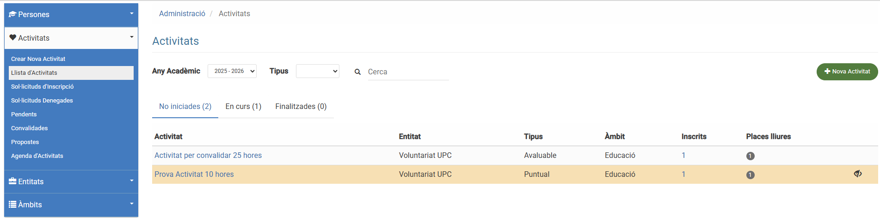Open the Tipus filter dropdown
Screen dimensions: 880x223
click(317, 71)
